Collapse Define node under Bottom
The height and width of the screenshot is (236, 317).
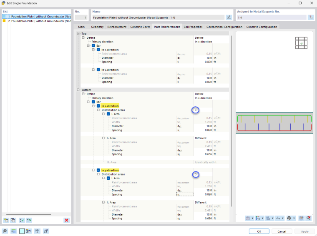click(x=83, y=94)
